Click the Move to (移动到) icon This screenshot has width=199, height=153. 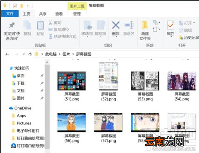(x=88, y=25)
